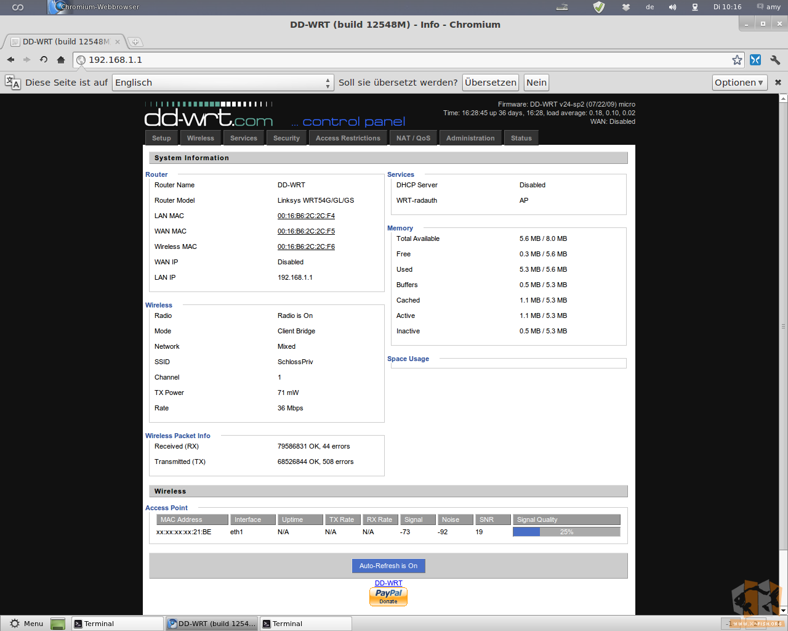Click the Signal column header
Screen dimensions: 788x631
[x=418, y=519]
